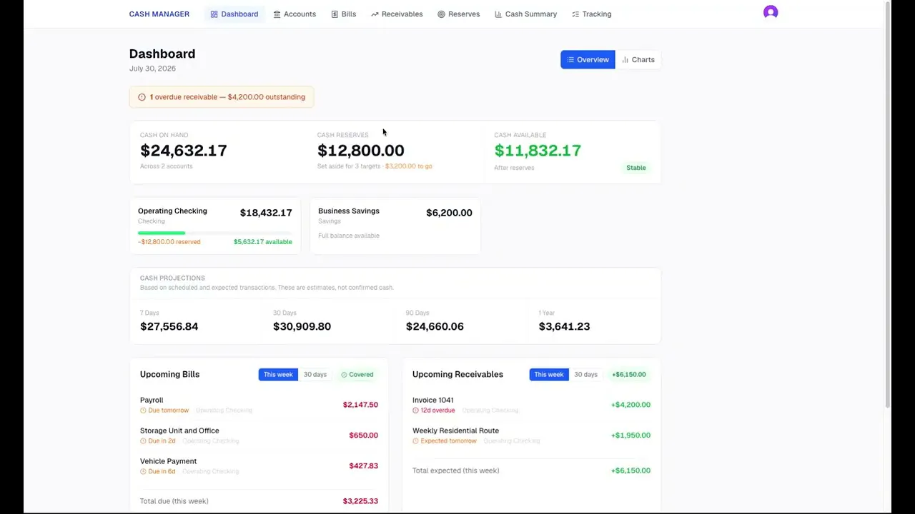The image size is (915, 514).
Task: Select This week for Upcoming Bills
Action: pyautogui.click(x=278, y=375)
